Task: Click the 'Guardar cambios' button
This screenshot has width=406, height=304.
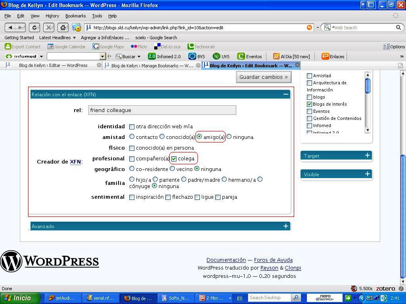Action: (263, 77)
